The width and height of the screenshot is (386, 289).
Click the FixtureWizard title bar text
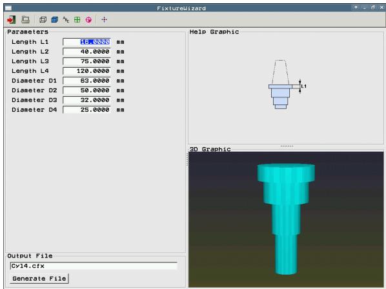[181, 8]
